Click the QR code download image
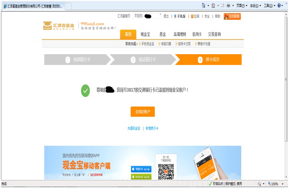Image resolution: width=289 pixels, height=188 pixels. point(165,171)
